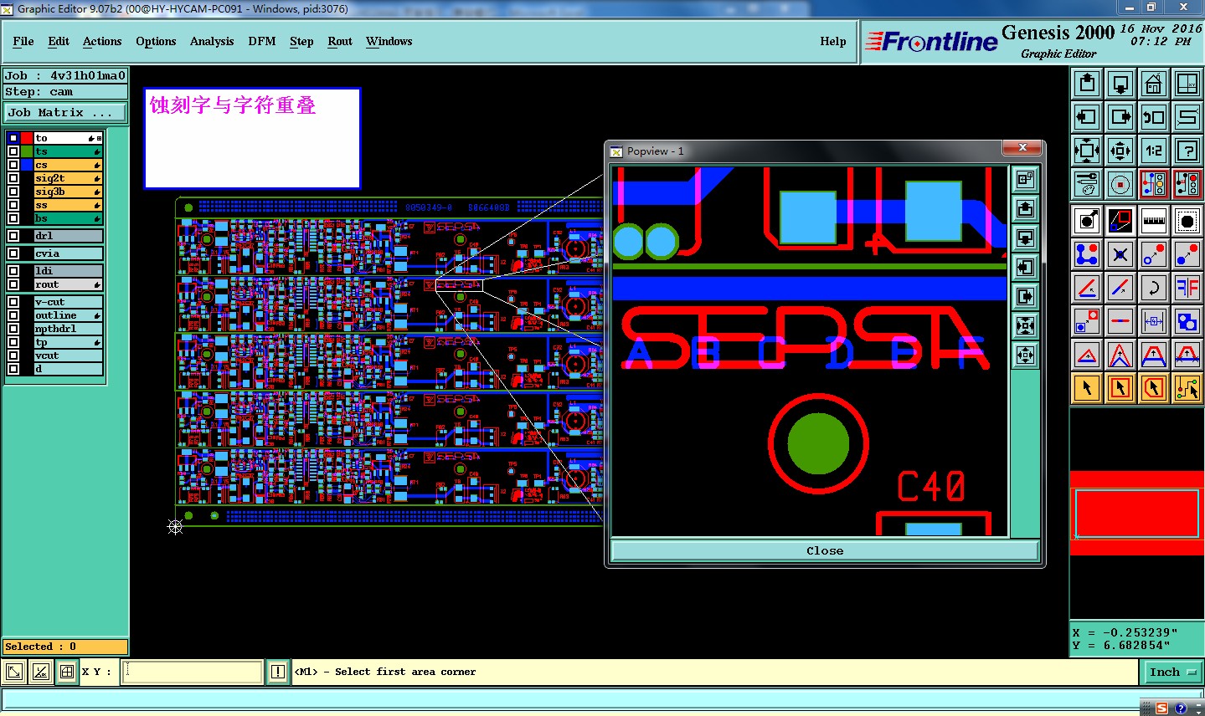
Task: Open the Job Matrix ... selector
Action: coord(66,112)
